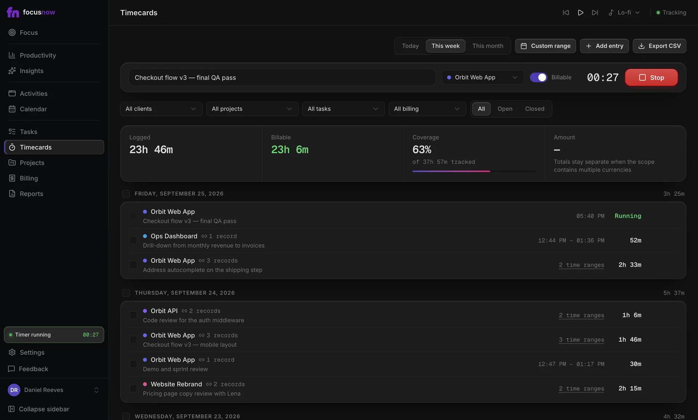Switch to the This month tab

pyautogui.click(x=488, y=46)
